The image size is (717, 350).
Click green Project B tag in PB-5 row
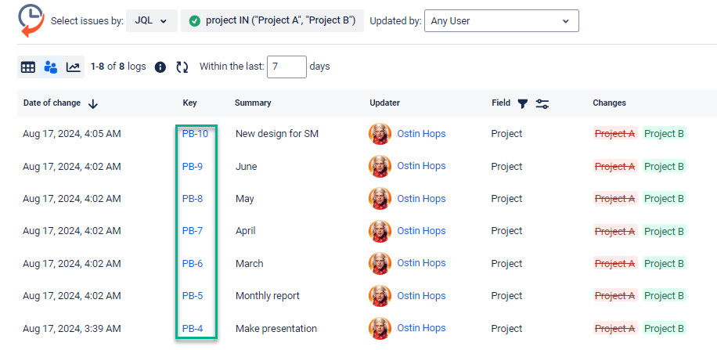(x=664, y=296)
